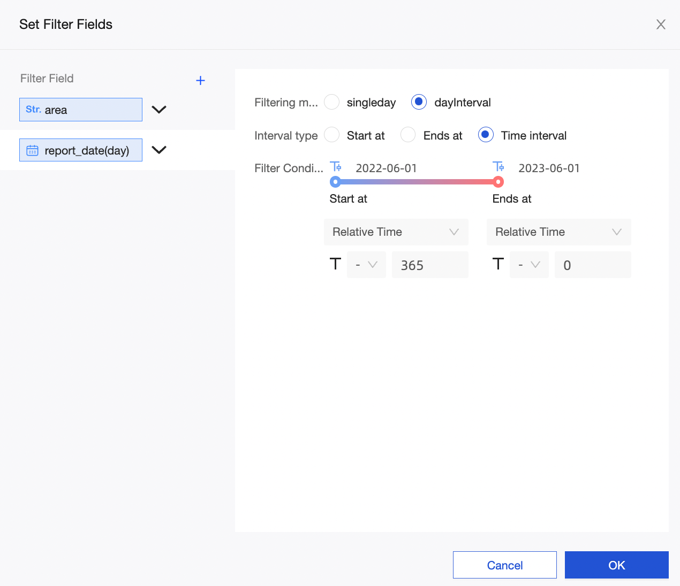Click the plus icon to add filter field

(x=200, y=81)
